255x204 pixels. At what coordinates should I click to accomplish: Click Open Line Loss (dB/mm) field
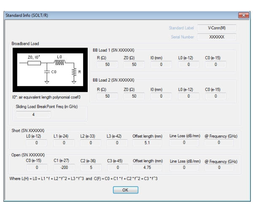pyautogui.click(x=184, y=167)
